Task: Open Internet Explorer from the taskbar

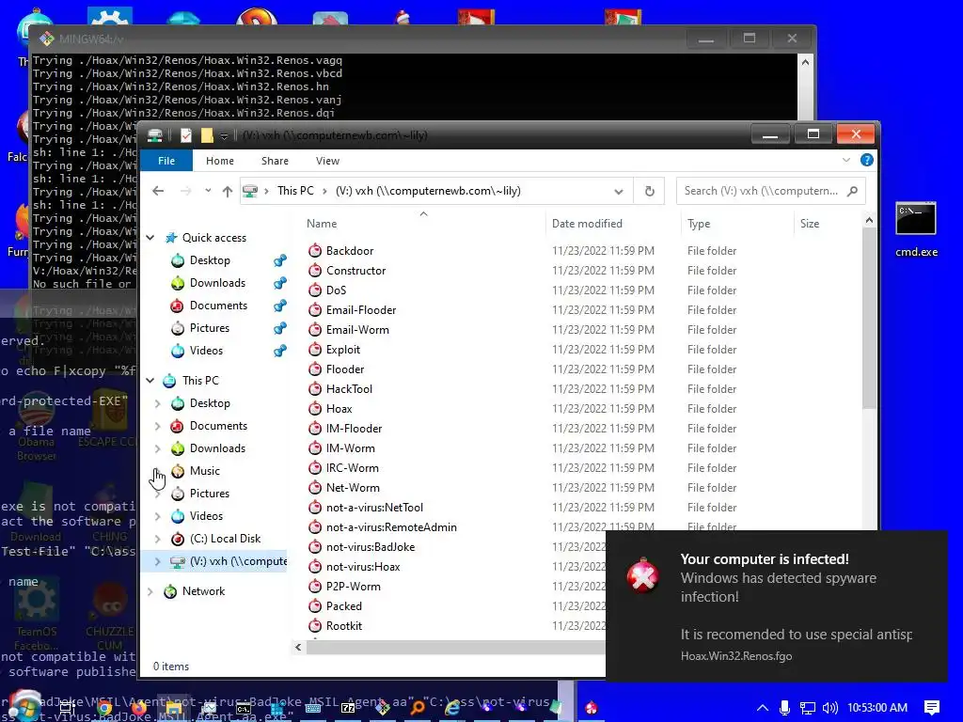Action: pos(452,708)
